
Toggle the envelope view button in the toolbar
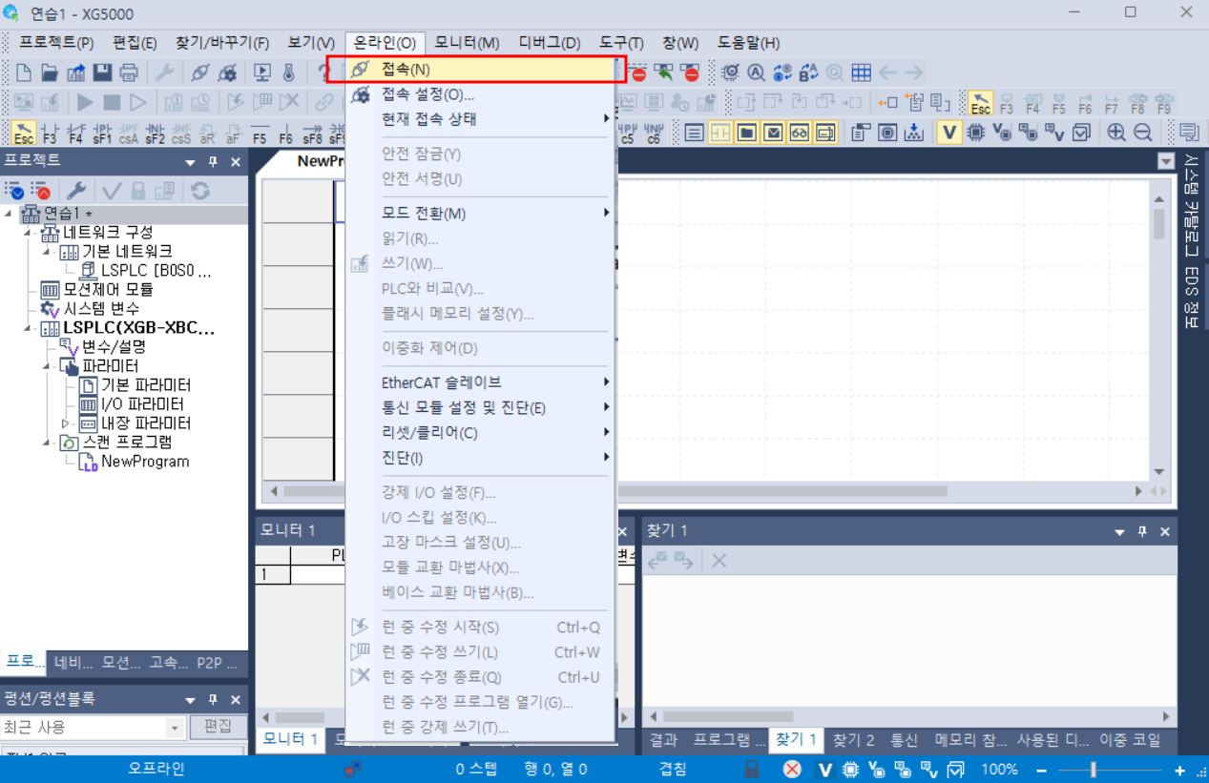pos(773,133)
